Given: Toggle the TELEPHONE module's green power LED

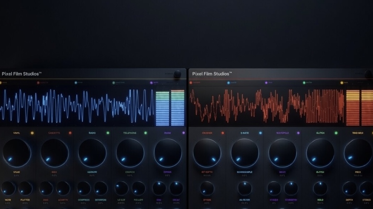Looking at the screenshot, I should click(146, 133).
